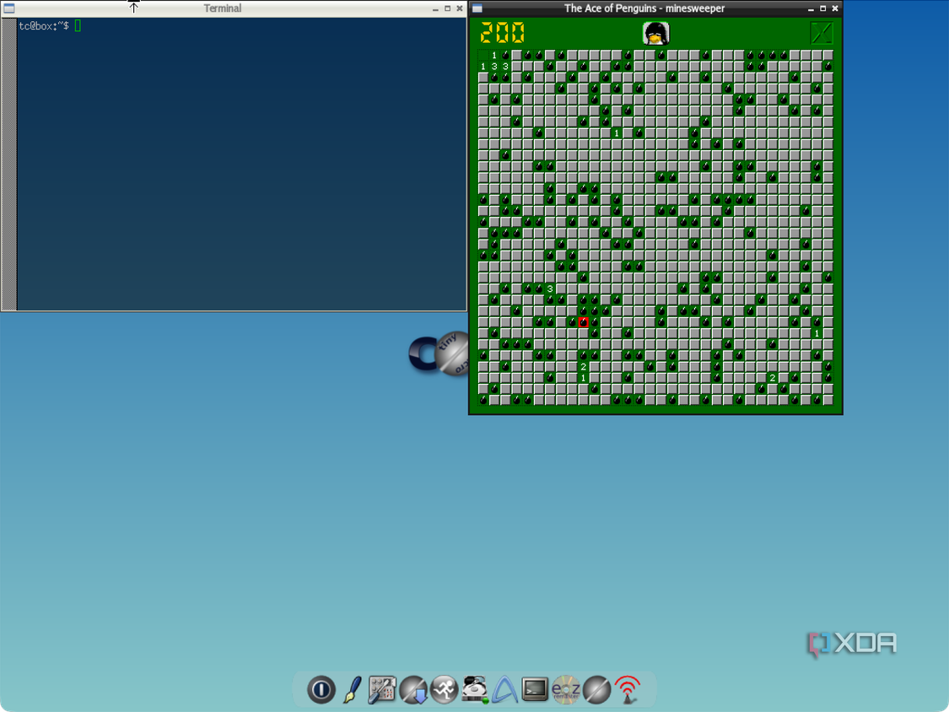Launch the Apps icon with blue down arrow
Screen dimensions: 949x712
[x=413, y=689]
